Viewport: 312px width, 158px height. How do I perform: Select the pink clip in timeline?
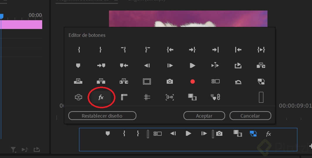click(21, 25)
